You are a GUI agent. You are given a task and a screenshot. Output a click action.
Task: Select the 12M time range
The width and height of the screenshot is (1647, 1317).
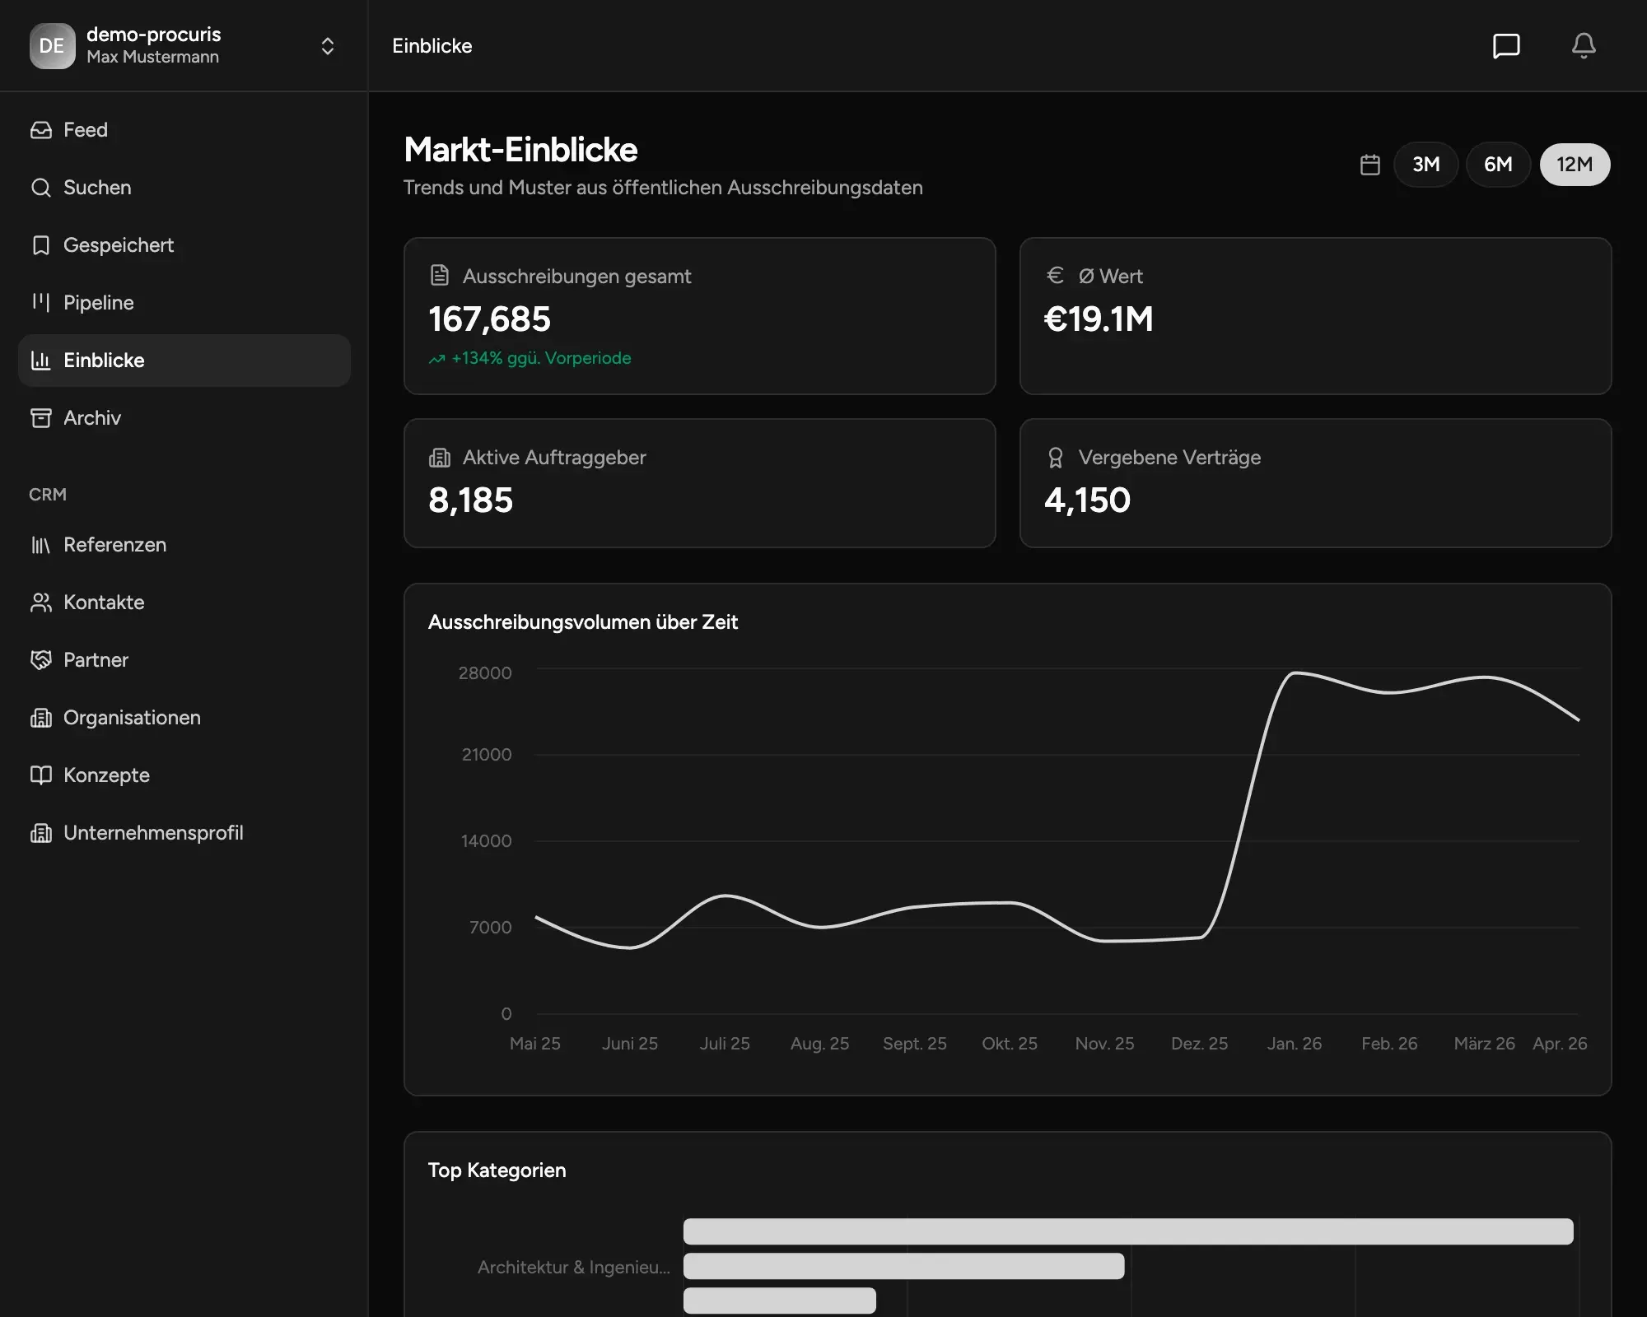1575,165
